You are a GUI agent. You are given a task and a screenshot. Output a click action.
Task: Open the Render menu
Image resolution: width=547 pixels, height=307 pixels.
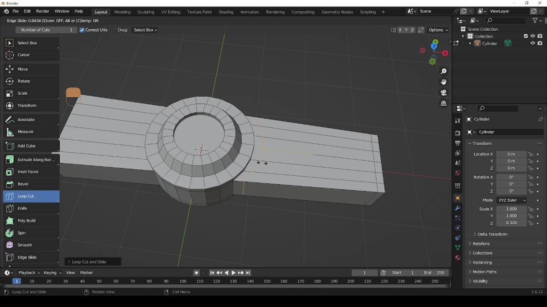(43, 11)
